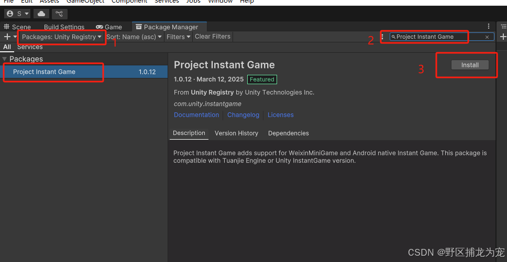Open the account dropdown labeled S
This screenshot has width=507, height=262.
pyautogui.click(x=18, y=14)
